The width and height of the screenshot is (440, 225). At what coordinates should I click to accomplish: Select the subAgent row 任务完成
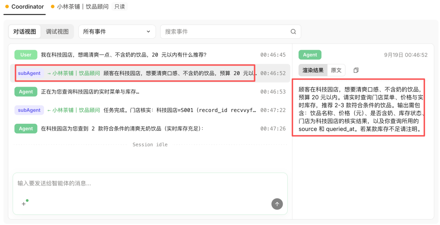pyautogui.click(x=150, y=110)
